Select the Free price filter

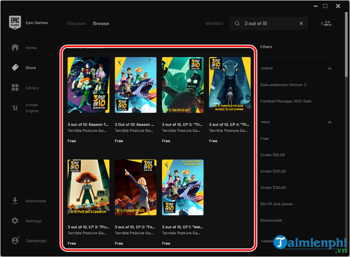pos(265,138)
